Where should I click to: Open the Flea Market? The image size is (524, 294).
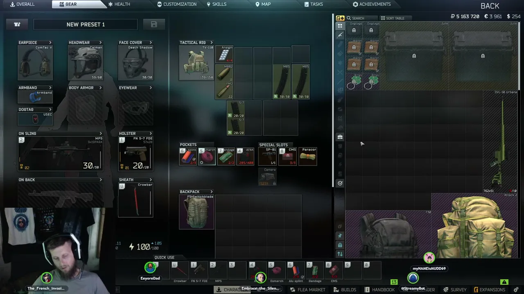pyautogui.click(x=308, y=290)
